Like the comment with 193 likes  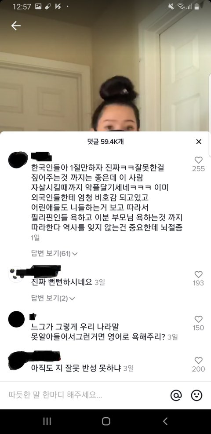[199, 274]
